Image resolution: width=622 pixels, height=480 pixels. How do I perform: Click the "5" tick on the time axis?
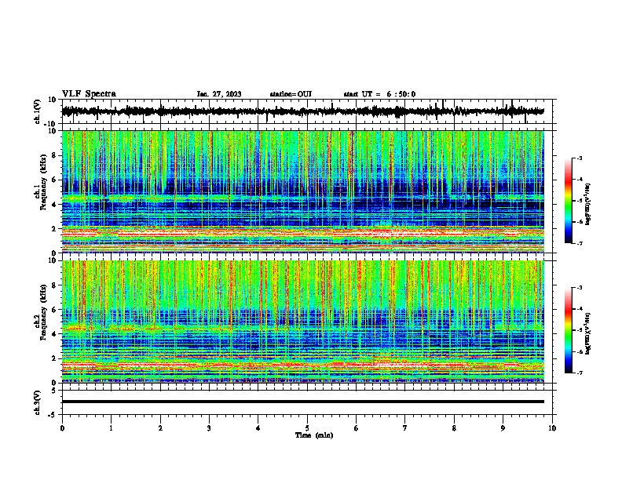click(307, 428)
